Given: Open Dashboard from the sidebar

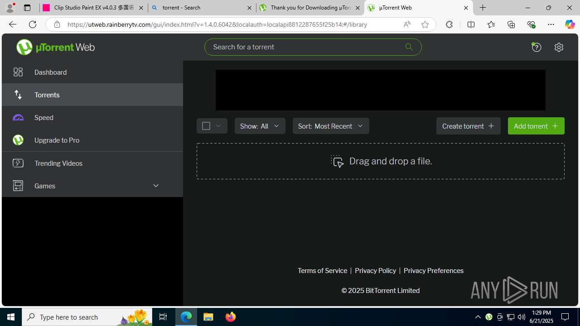Looking at the screenshot, I should (x=92, y=72).
